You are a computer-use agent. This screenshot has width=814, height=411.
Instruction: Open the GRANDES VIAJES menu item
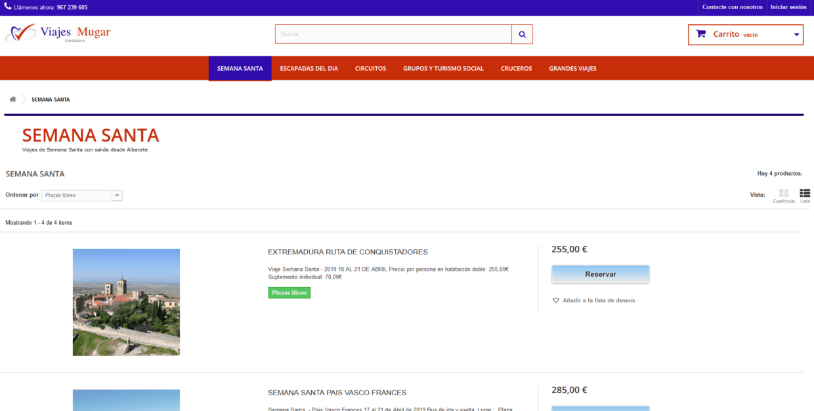tap(573, 68)
